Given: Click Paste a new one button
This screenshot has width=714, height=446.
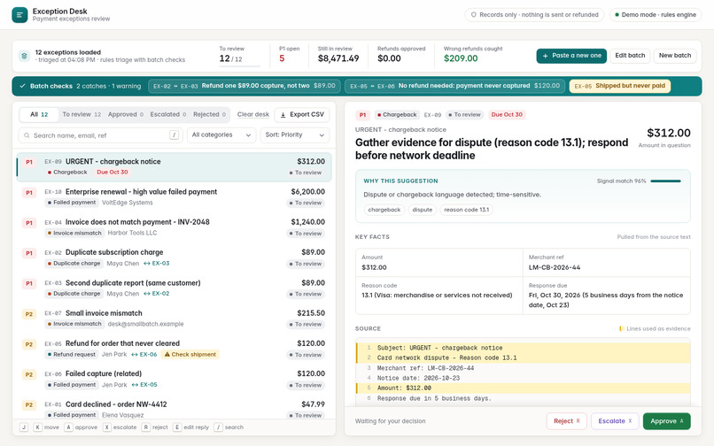Looking at the screenshot, I should [x=571, y=56].
